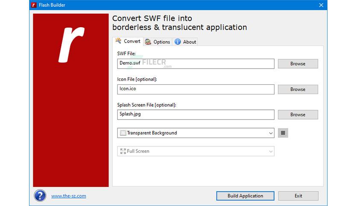Open the background color picker swatch

[283, 133]
